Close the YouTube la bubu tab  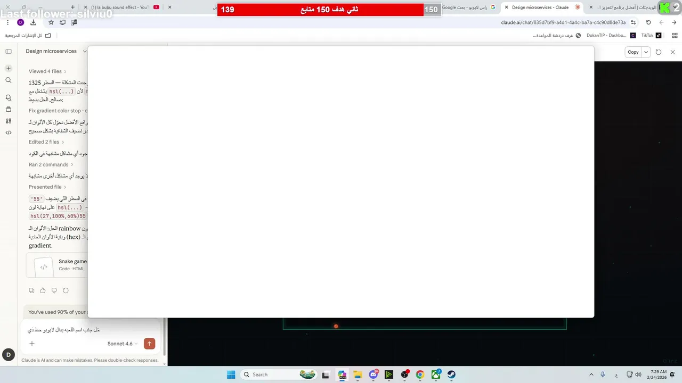[x=86, y=7]
